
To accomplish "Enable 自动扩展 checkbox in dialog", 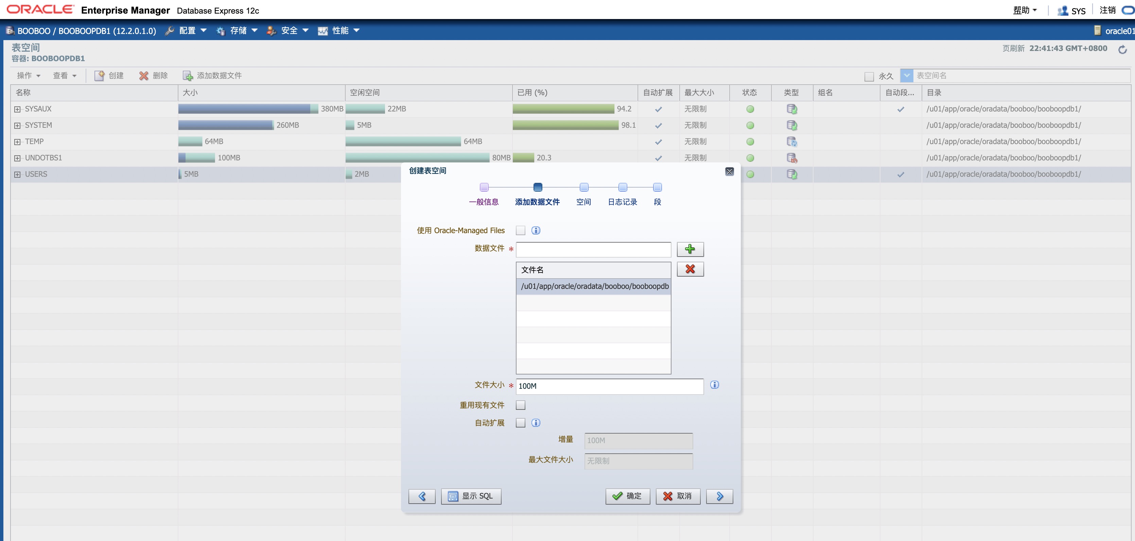I will [520, 423].
